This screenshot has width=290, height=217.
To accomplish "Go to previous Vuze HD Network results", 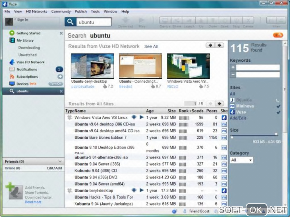I will [210, 45].
